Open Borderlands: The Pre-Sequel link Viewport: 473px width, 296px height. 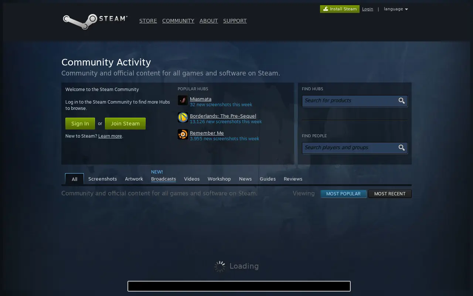tap(223, 116)
